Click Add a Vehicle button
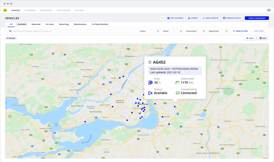The width and height of the screenshot is (274, 162). tap(210, 18)
